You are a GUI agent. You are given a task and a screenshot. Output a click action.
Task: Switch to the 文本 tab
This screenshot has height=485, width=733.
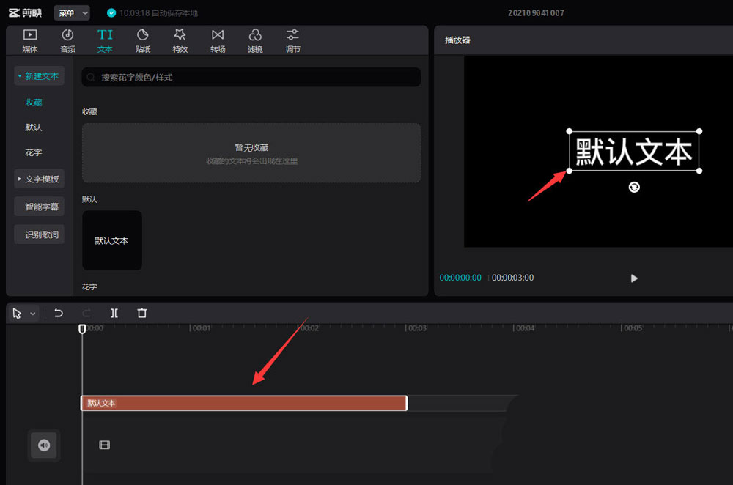pos(105,40)
